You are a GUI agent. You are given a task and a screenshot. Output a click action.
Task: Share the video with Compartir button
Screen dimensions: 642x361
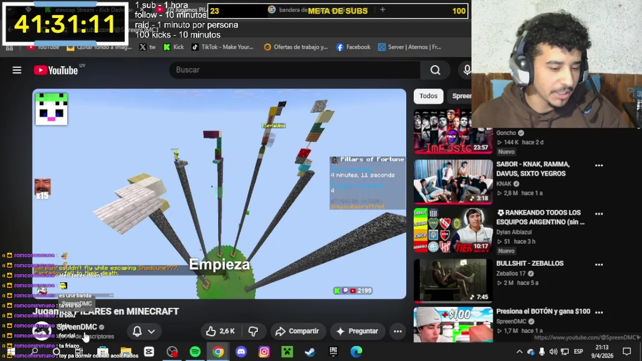298,331
